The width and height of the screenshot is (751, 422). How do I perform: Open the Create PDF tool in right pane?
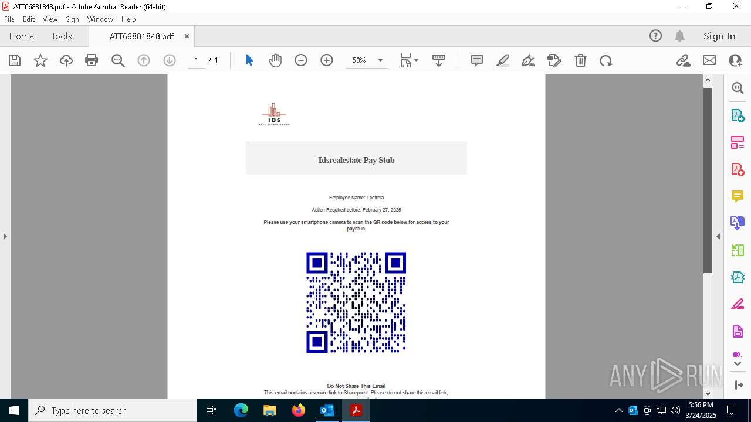[x=738, y=169]
